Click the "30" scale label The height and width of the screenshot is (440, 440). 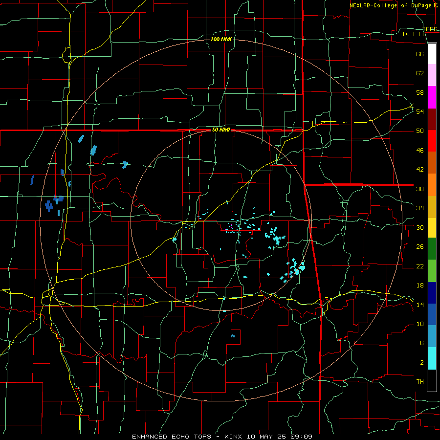(420, 227)
